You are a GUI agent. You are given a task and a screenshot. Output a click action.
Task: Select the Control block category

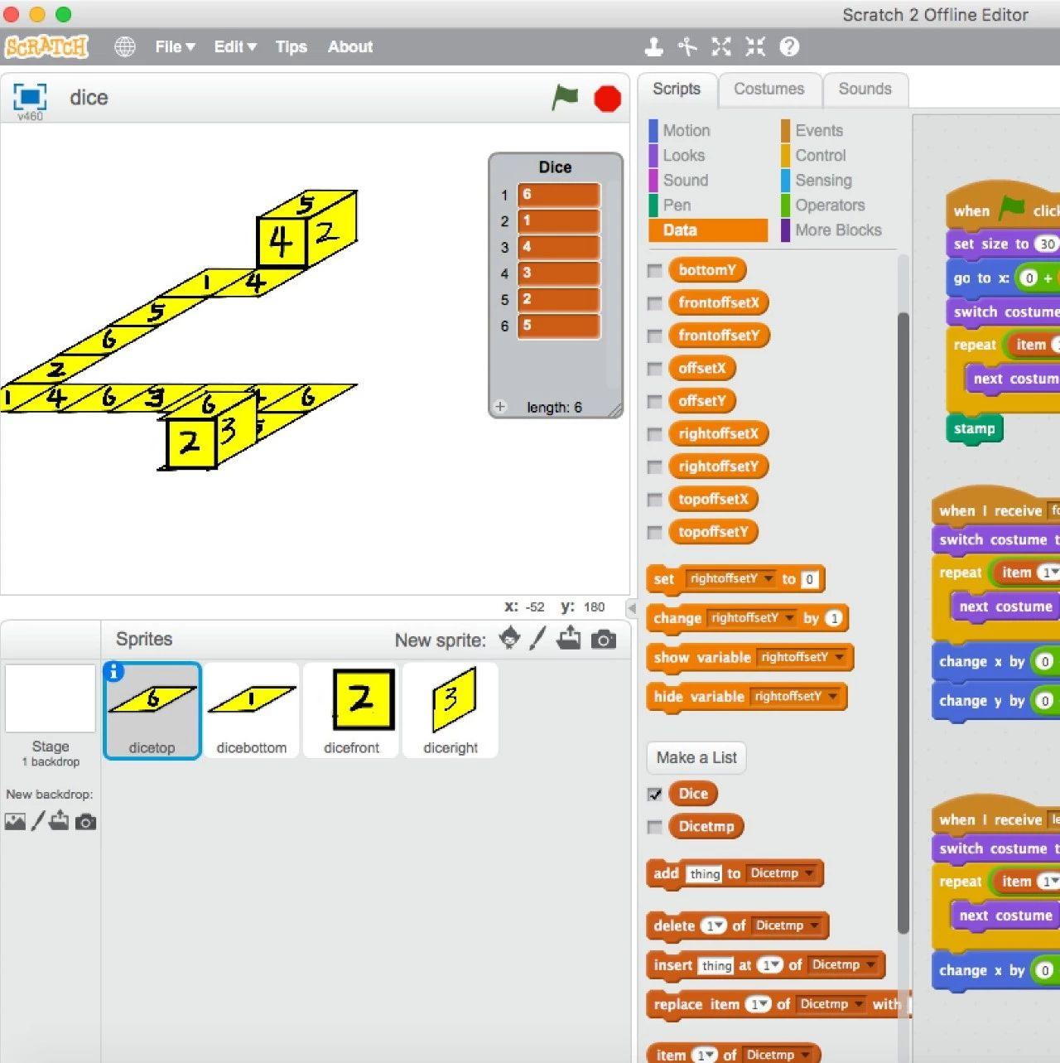point(821,156)
